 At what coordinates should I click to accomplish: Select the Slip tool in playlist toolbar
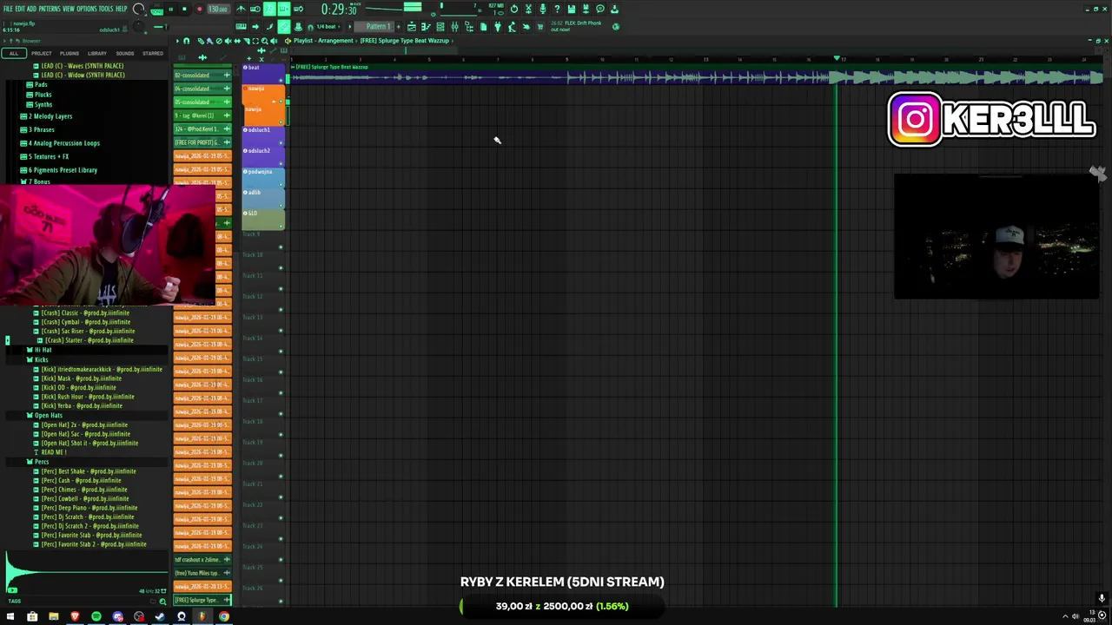(237, 41)
